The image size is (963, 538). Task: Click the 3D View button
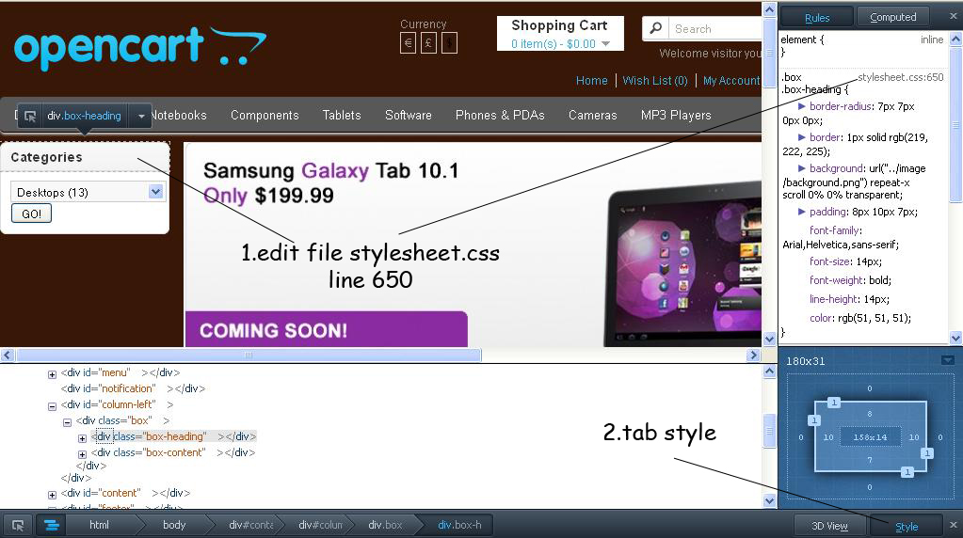[x=829, y=526]
